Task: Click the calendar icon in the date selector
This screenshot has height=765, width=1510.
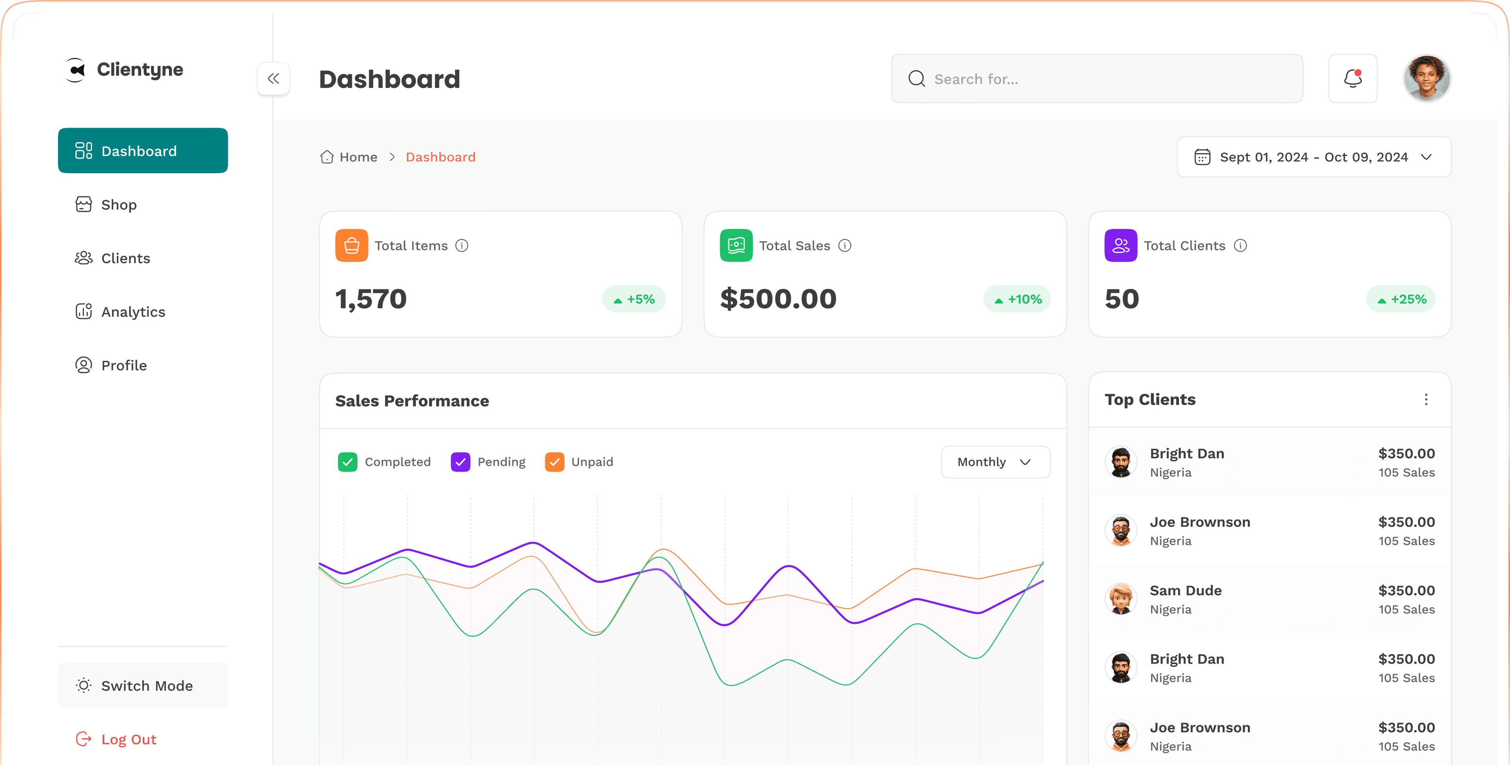Action: coord(1202,156)
